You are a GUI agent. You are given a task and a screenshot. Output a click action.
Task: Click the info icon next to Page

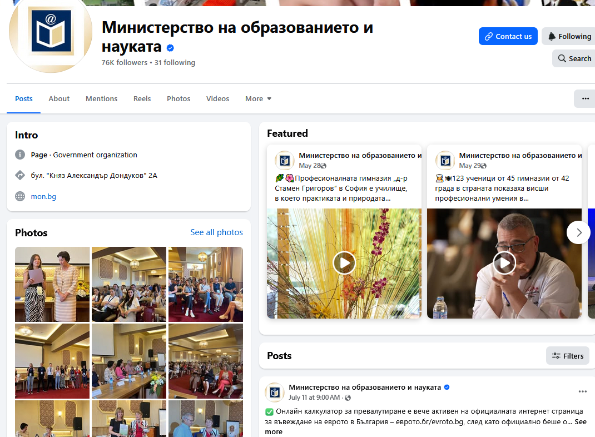(19, 155)
